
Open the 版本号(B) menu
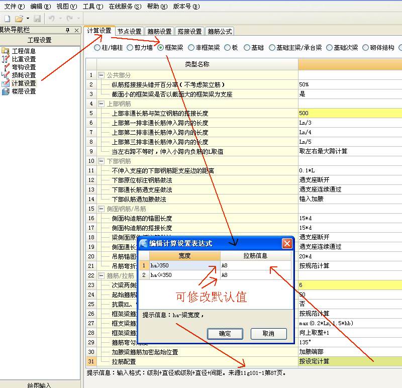click(x=186, y=7)
